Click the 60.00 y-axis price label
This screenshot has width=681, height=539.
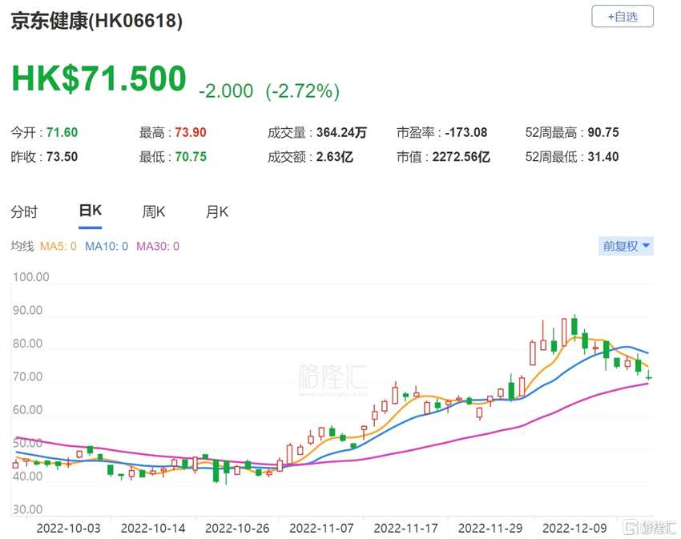(27, 410)
